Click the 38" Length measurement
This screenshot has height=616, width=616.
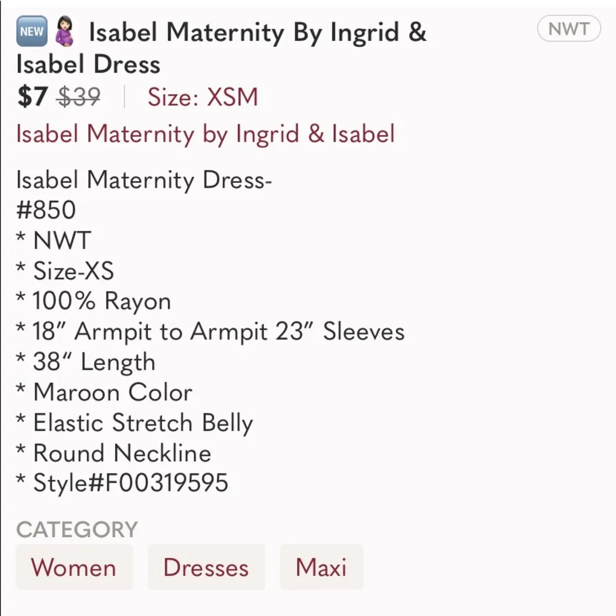(x=86, y=362)
